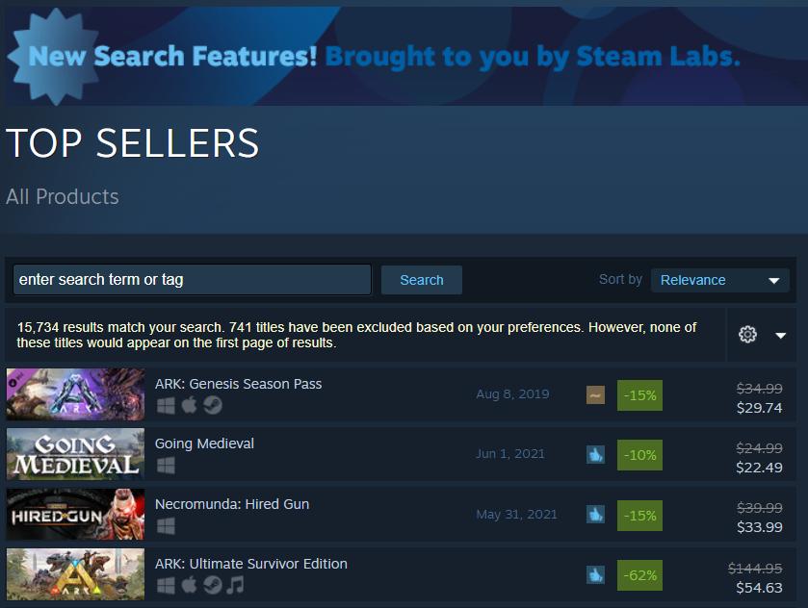Open the Sort by Relevance dropdown
Screen dimensions: 808x608
click(719, 280)
